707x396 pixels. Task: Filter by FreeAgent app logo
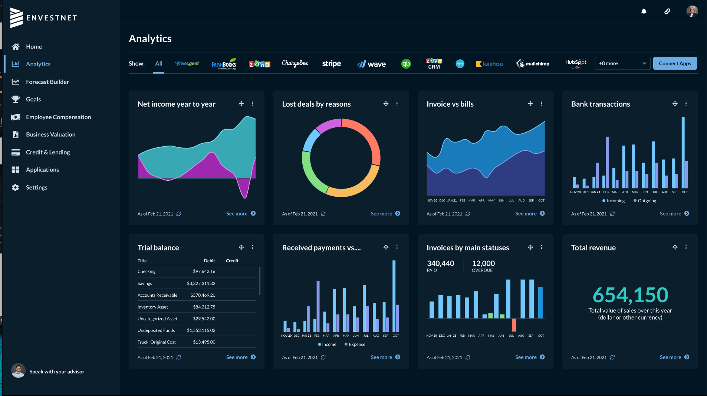pyautogui.click(x=187, y=64)
